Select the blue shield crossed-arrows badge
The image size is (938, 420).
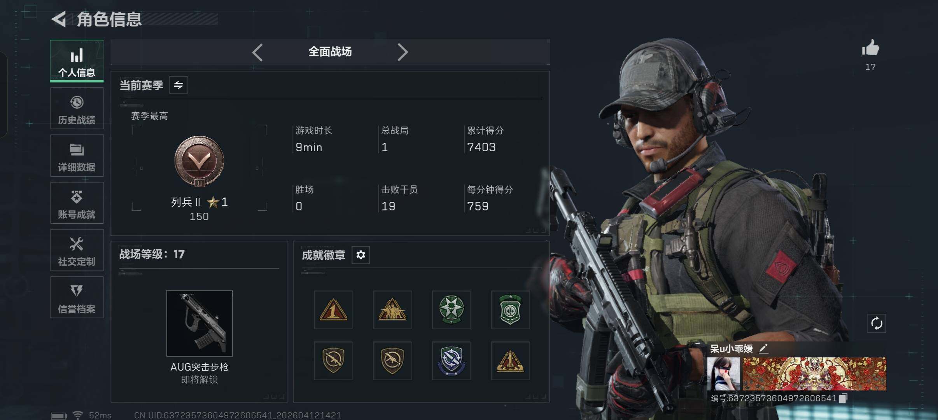451,361
